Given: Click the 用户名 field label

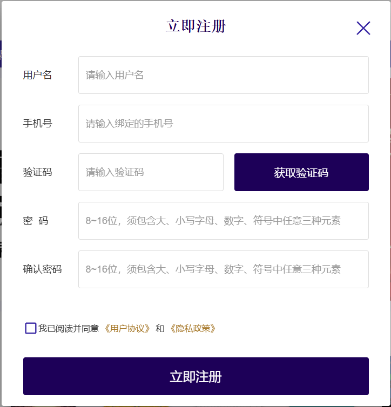Looking at the screenshot, I should pyautogui.click(x=37, y=75).
